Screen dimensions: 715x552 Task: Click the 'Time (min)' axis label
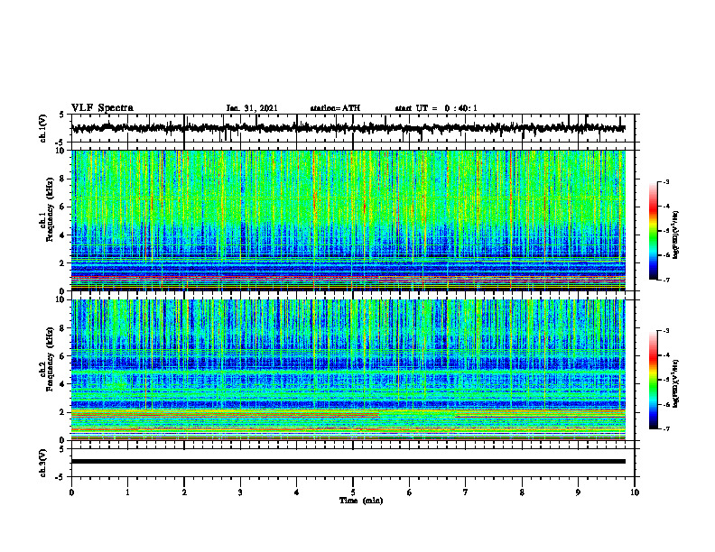tap(361, 501)
